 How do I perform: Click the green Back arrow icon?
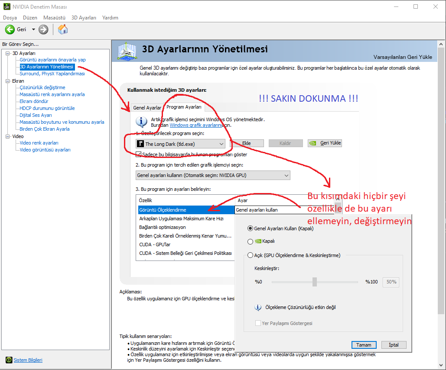tap(10, 29)
